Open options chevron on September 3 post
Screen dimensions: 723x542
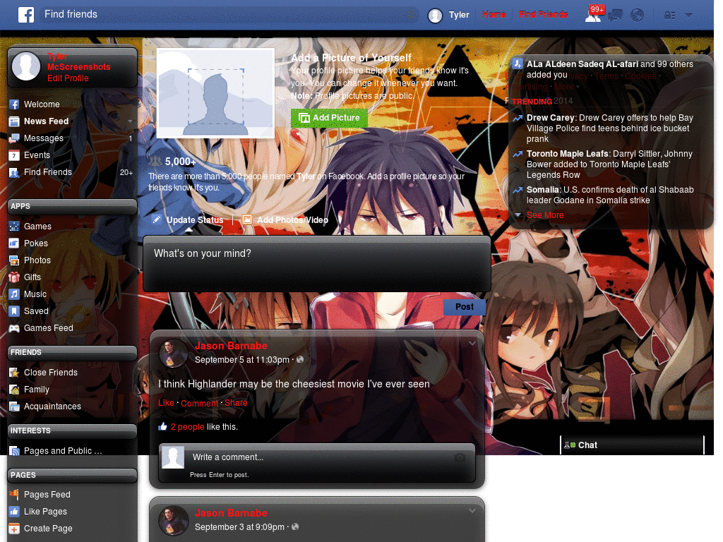472,511
